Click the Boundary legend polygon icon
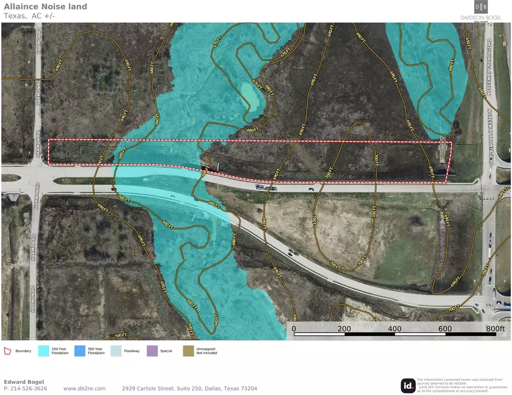The image size is (512, 395). point(7,351)
